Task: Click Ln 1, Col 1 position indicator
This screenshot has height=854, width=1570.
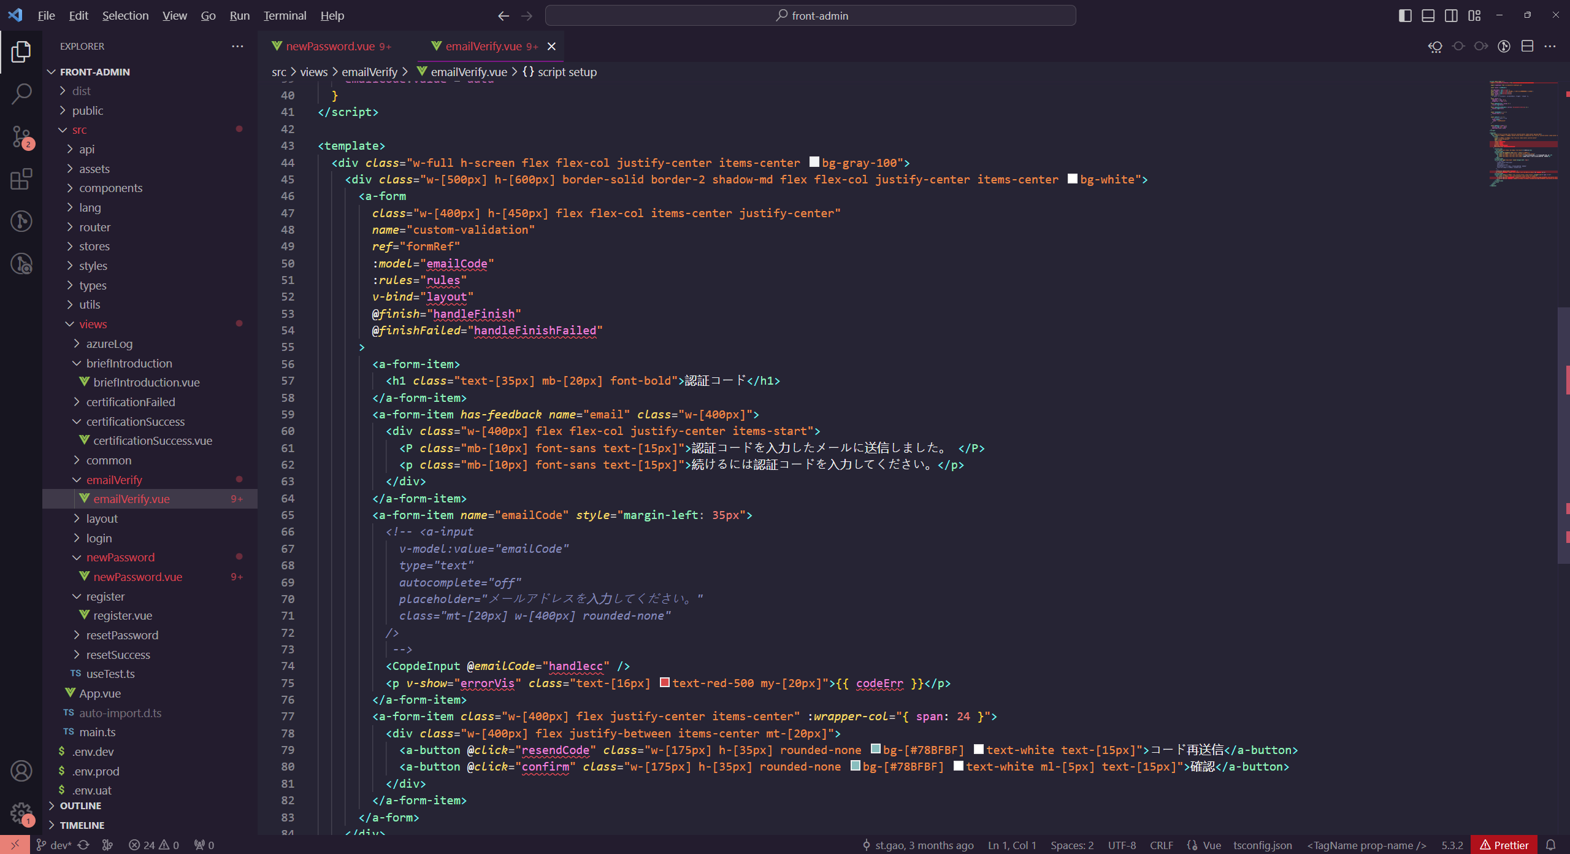Action: tap(1012, 845)
